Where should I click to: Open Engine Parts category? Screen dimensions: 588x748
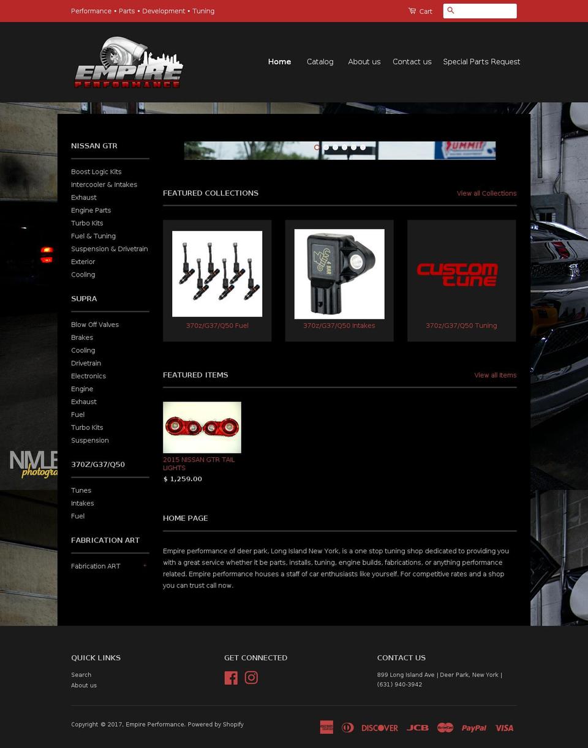coord(91,211)
